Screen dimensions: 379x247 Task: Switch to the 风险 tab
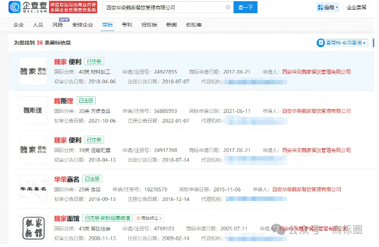pyautogui.click(x=58, y=25)
